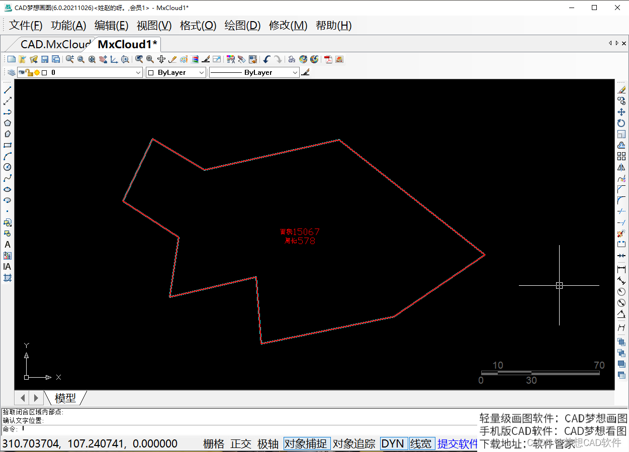Click the 提交软件 link
The image size is (629, 452).
pyautogui.click(x=458, y=444)
